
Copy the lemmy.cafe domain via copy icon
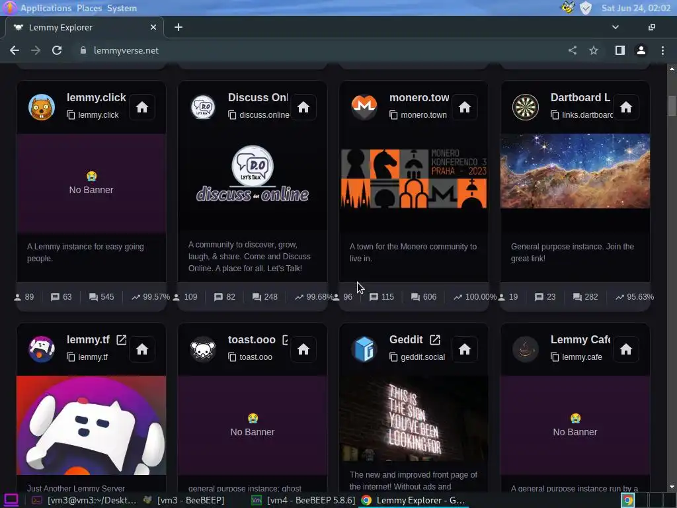coord(555,357)
